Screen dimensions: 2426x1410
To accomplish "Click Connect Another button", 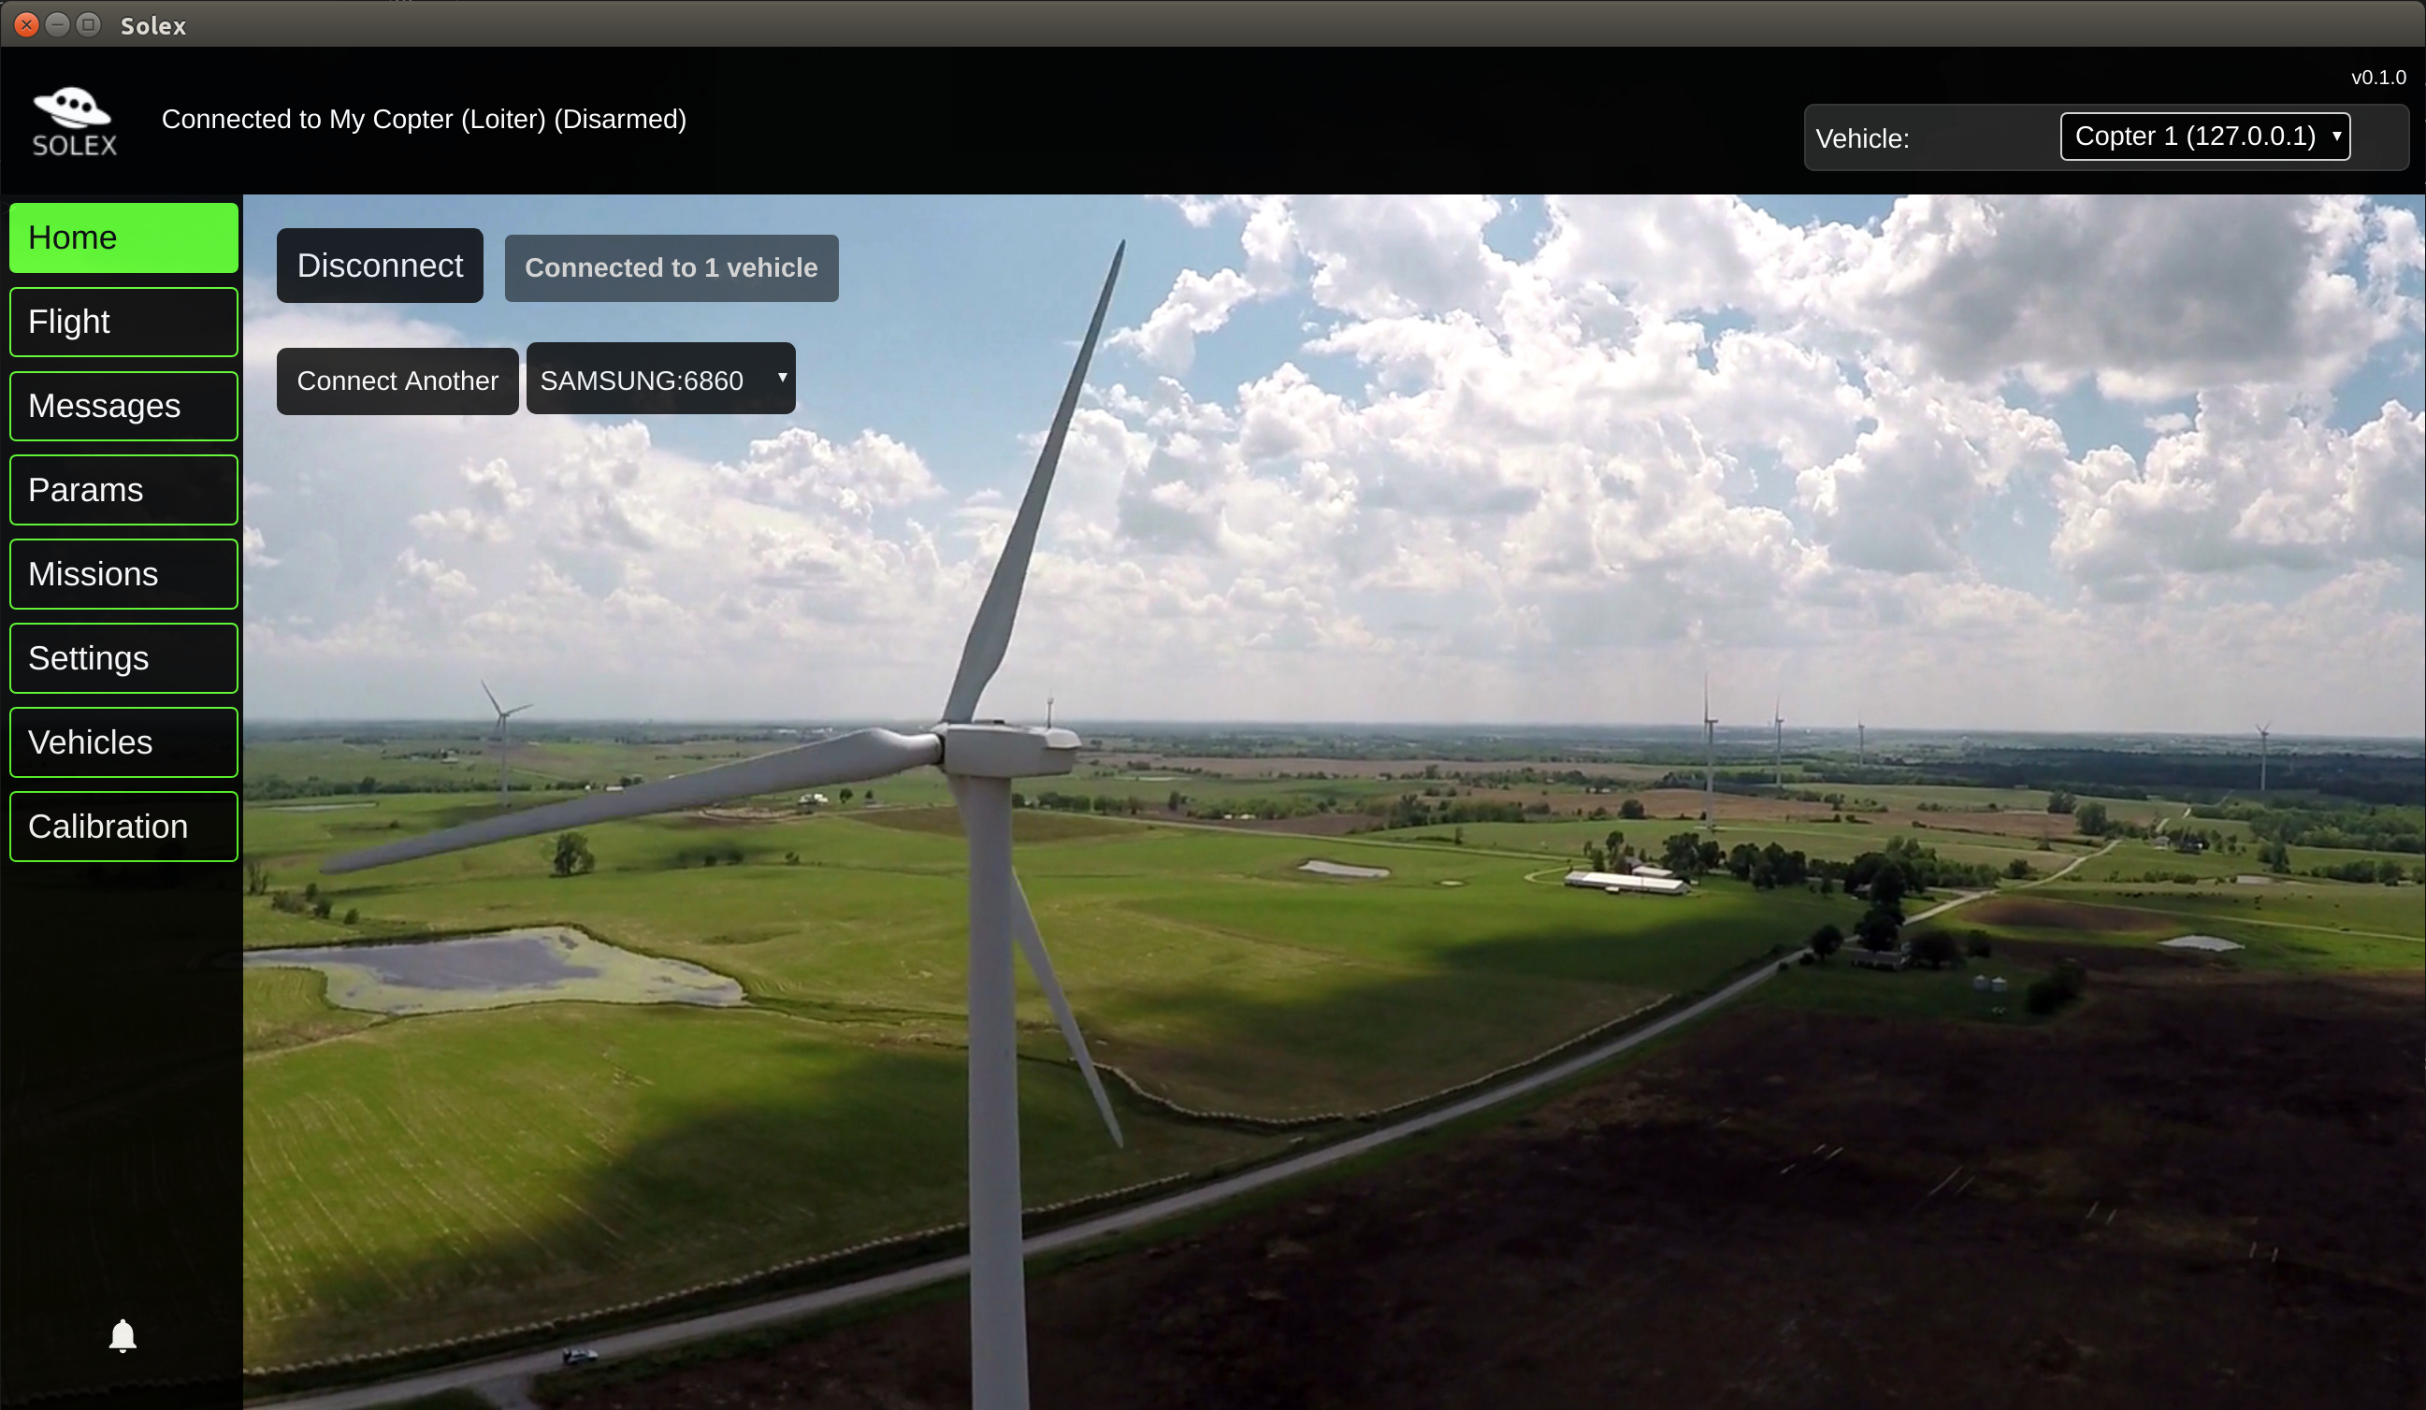I will point(397,381).
